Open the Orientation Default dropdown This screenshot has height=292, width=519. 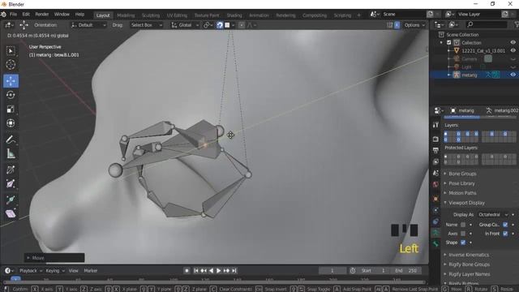point(88,25)
